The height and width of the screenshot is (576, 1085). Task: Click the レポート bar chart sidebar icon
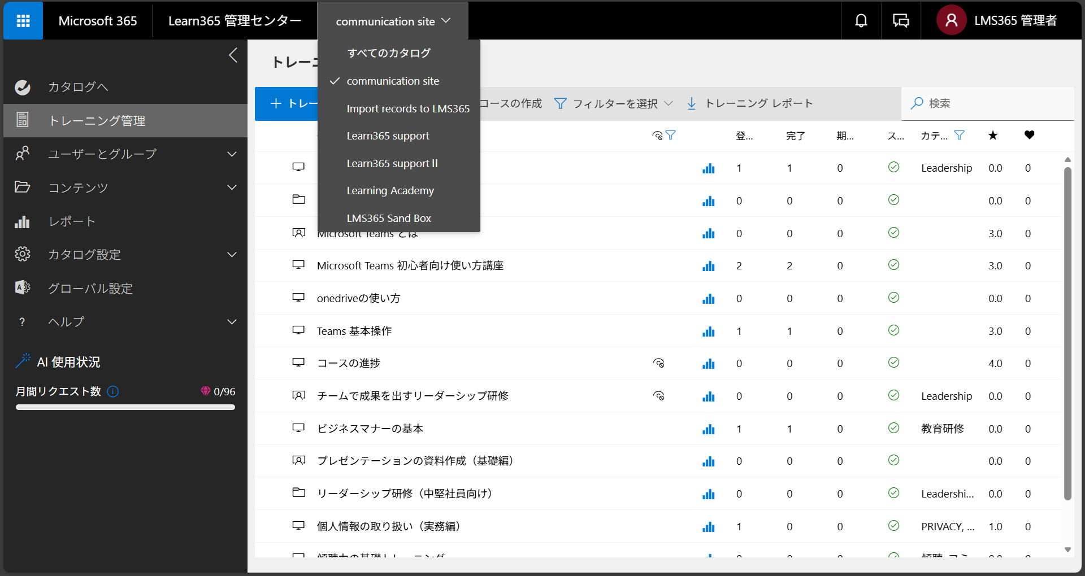pos(22,221)
